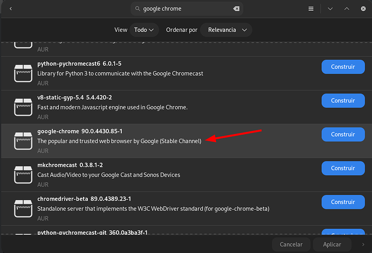372x253 pixels.
Task: Click the Cancelar button
Action: coord(291,244)
